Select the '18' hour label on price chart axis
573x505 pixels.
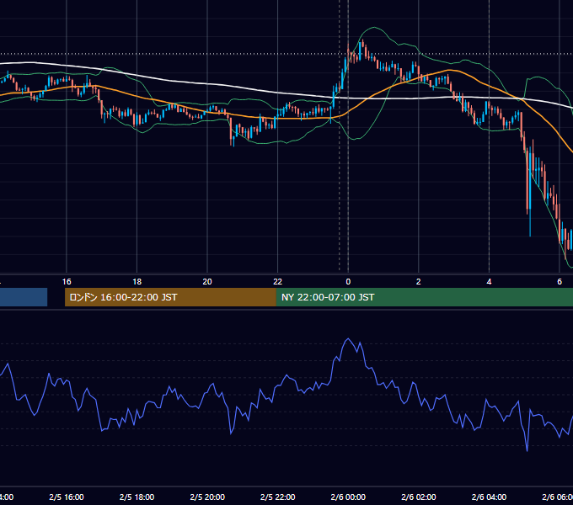137,282
